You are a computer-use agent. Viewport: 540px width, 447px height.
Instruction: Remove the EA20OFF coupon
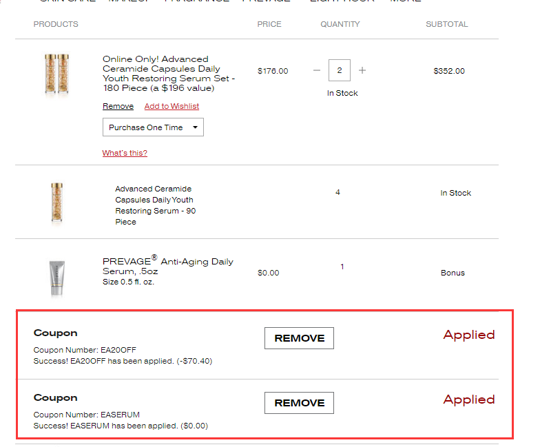299,338
